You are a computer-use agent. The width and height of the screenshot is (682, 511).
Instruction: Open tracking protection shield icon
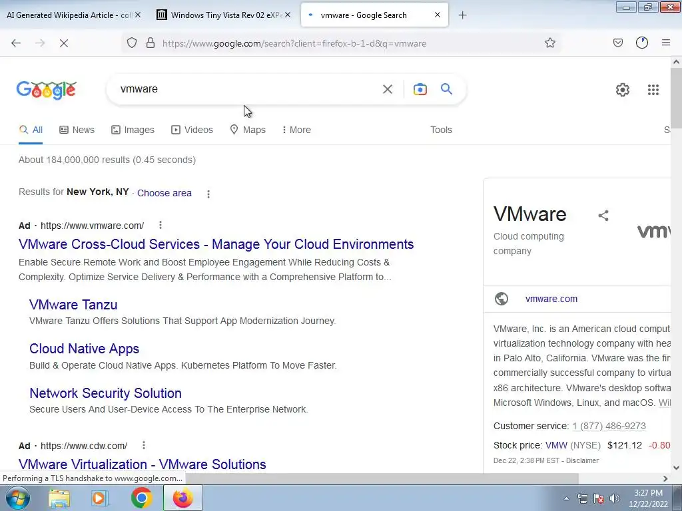132,43
